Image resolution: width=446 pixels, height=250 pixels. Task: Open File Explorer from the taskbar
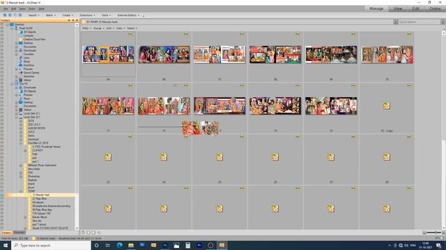(x=131, y=245)
